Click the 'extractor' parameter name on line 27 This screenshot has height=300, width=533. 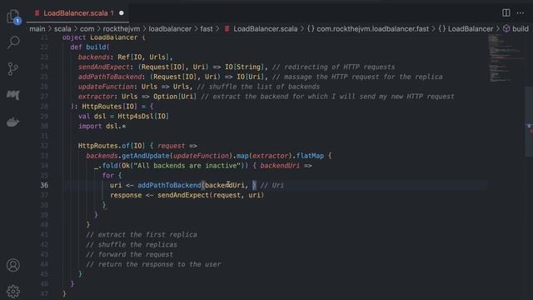coord(96,97)
